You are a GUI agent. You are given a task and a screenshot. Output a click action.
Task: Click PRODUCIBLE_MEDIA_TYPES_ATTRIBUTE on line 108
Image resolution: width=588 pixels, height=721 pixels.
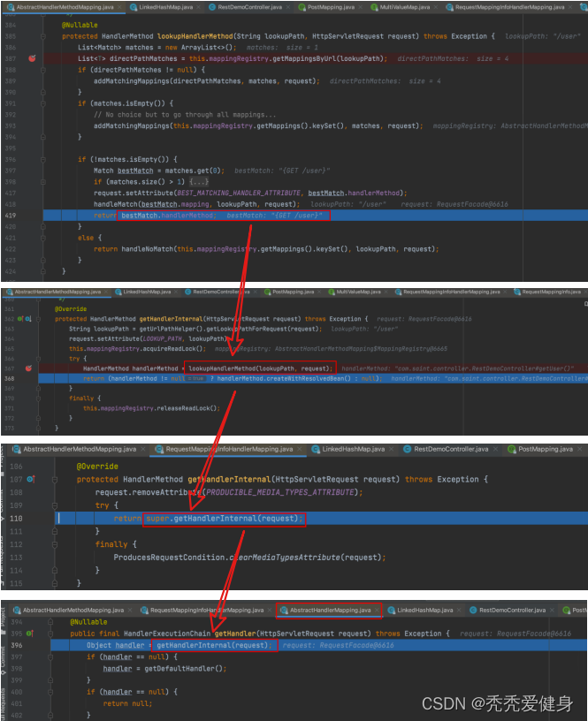[280, 492]
